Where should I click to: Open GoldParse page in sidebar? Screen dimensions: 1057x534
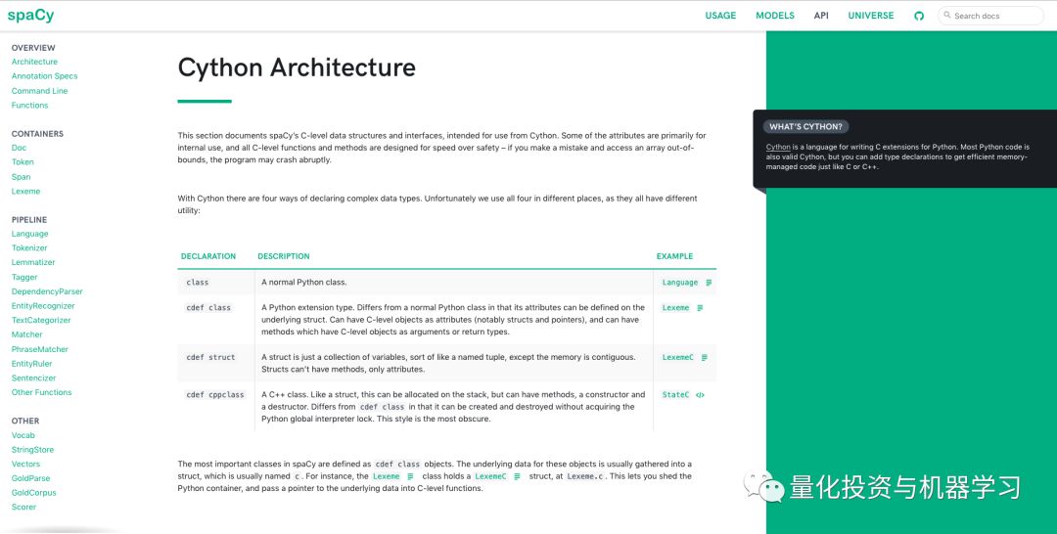click(30, 479)
